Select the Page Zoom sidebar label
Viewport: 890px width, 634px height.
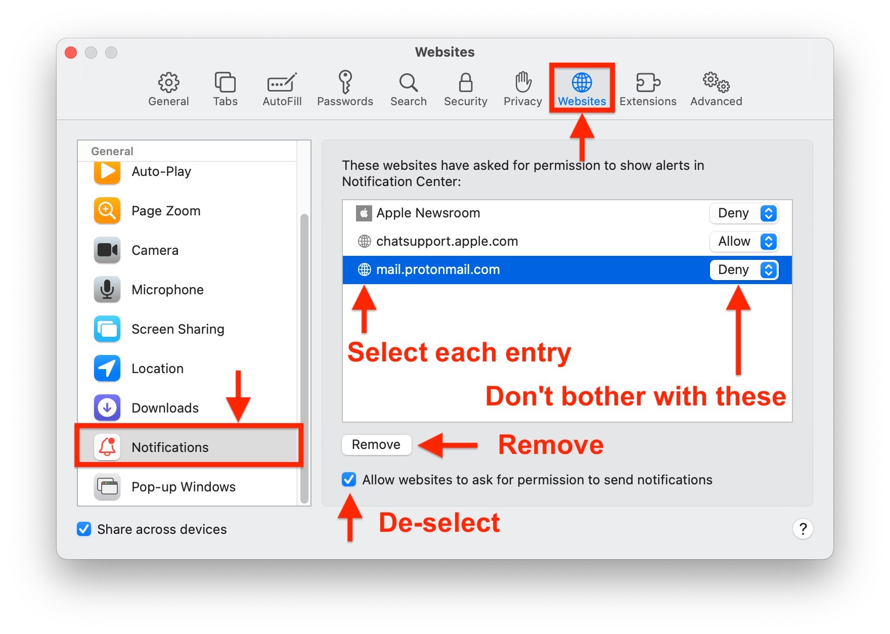[166, 211]
